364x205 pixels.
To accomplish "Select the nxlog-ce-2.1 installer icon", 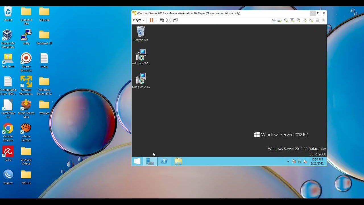I will click(141, 81).
